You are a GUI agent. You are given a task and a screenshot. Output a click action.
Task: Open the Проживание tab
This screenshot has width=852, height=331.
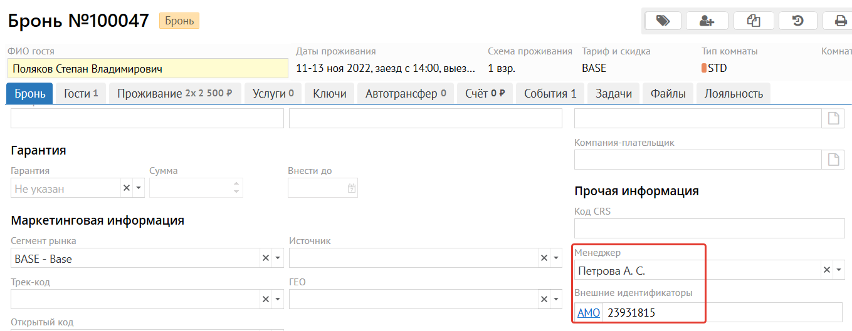point(175,93)
